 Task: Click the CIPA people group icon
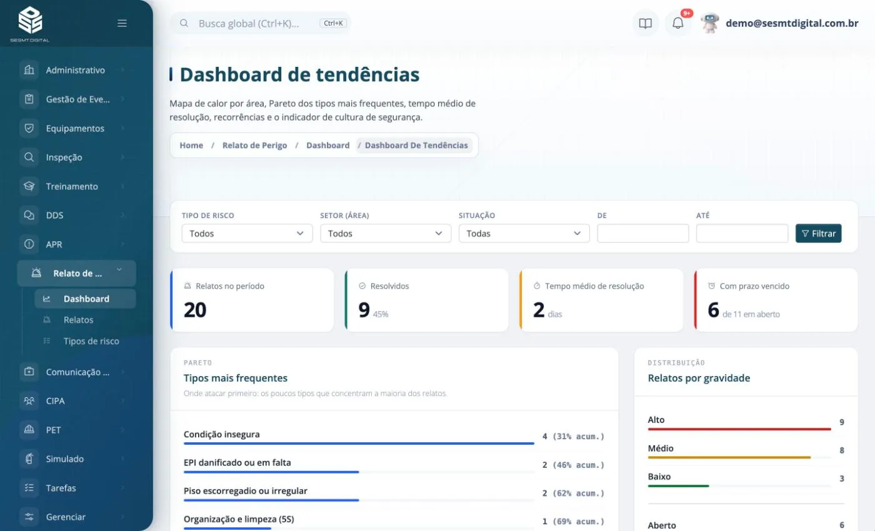tap(29, 400)
